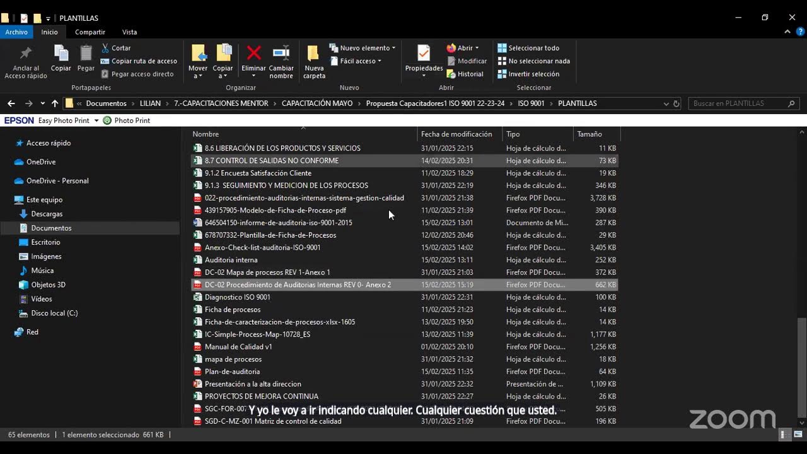Click Pegar acceso directo
The width and height of the screenshot is (807, 454).
[x=137, y=74]
